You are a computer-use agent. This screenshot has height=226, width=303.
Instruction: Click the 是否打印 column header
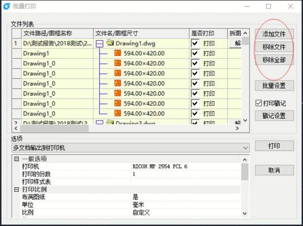point(208,33)
